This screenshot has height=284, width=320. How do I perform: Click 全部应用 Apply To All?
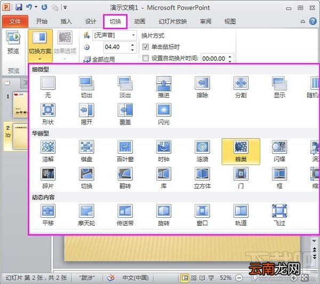pos(99,59)
